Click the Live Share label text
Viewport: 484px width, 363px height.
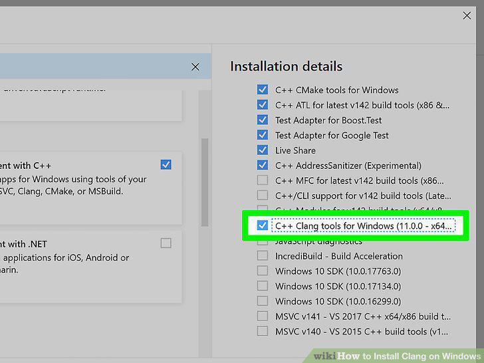[x=295, y=150]
